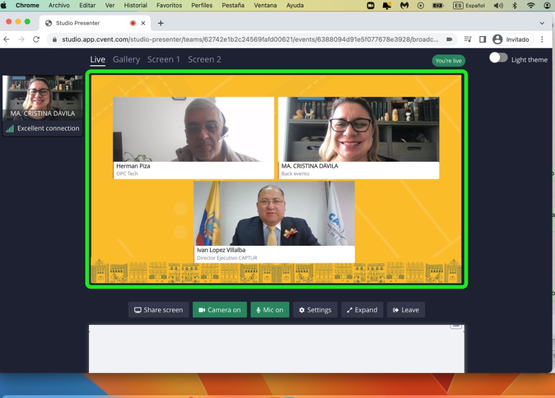This screenshot has height=398, width=555.
Task: Switch to the Screen 1 tab
Action: [x=164, y=60]
